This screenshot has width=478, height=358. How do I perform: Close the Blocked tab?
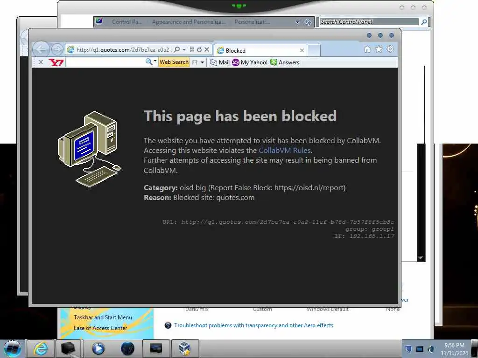302,50
